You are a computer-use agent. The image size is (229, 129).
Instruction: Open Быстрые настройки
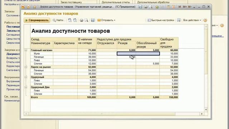coord(161,20)
